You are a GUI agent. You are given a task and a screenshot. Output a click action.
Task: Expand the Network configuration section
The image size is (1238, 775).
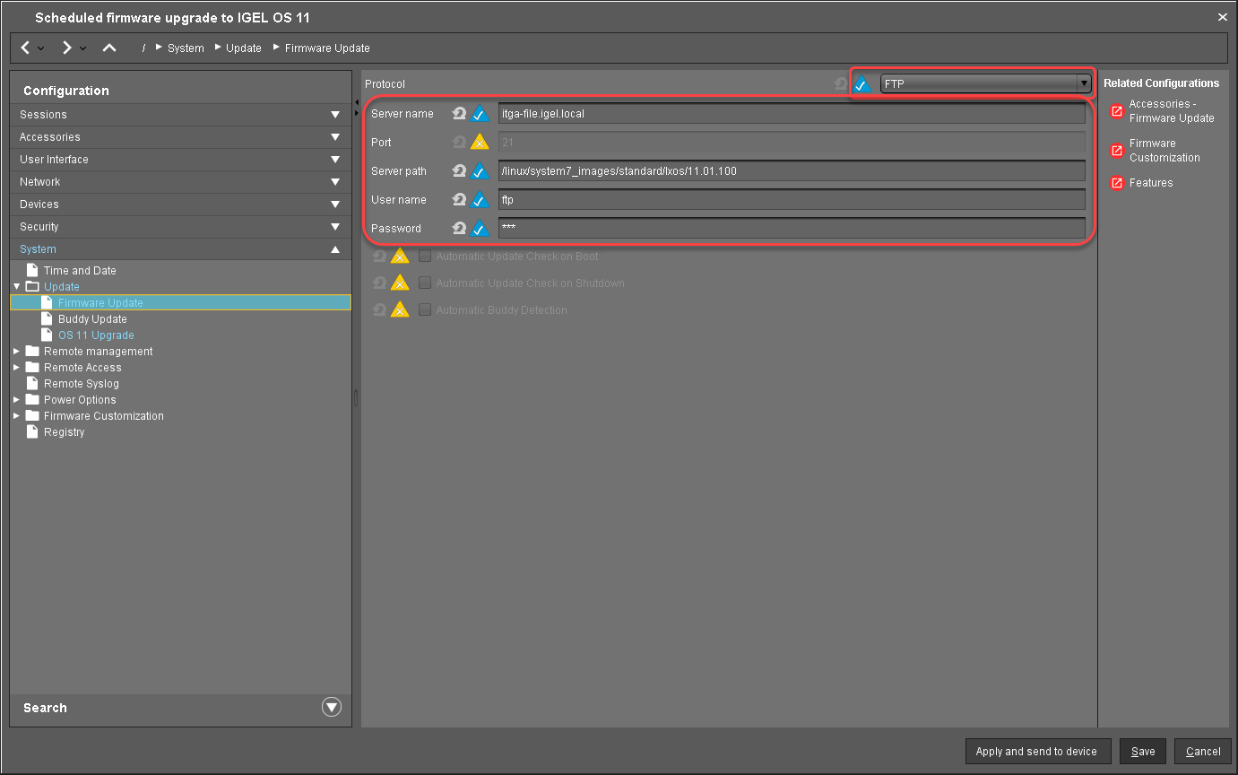point(335,182)
